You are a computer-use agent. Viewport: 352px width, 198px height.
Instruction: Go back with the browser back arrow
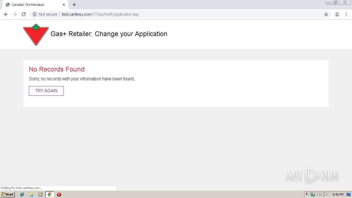pyautogui.click(x=6, y=14)
